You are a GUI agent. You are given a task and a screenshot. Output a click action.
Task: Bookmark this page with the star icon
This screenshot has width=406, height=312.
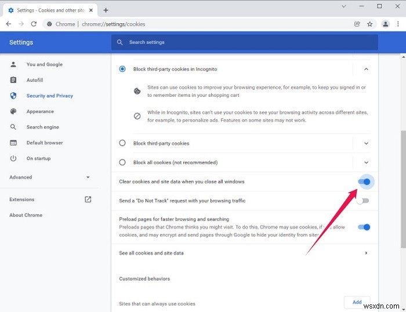pyautogui.click(x=370, y=24)
